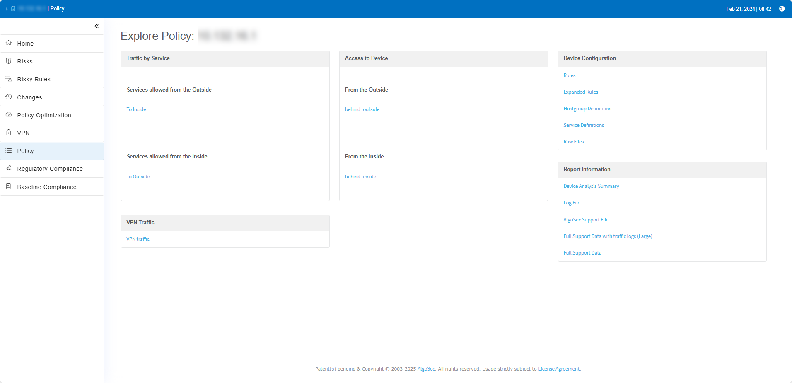
Task: Open the Device Analysis Summary link
Action: [x=591, y=186]
